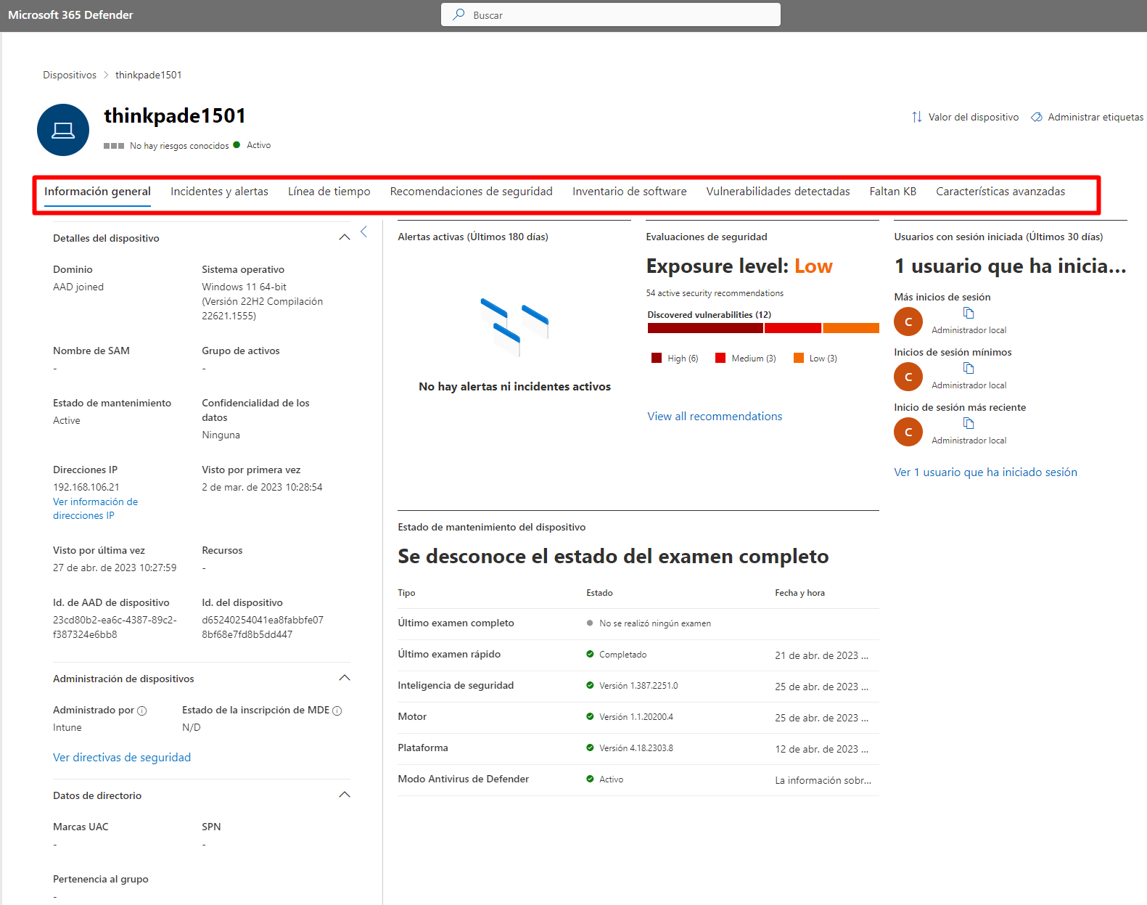This screenshot has width=1147, height=905.
Task: Click the High (6) legend swatch
Action: (657, 358)
